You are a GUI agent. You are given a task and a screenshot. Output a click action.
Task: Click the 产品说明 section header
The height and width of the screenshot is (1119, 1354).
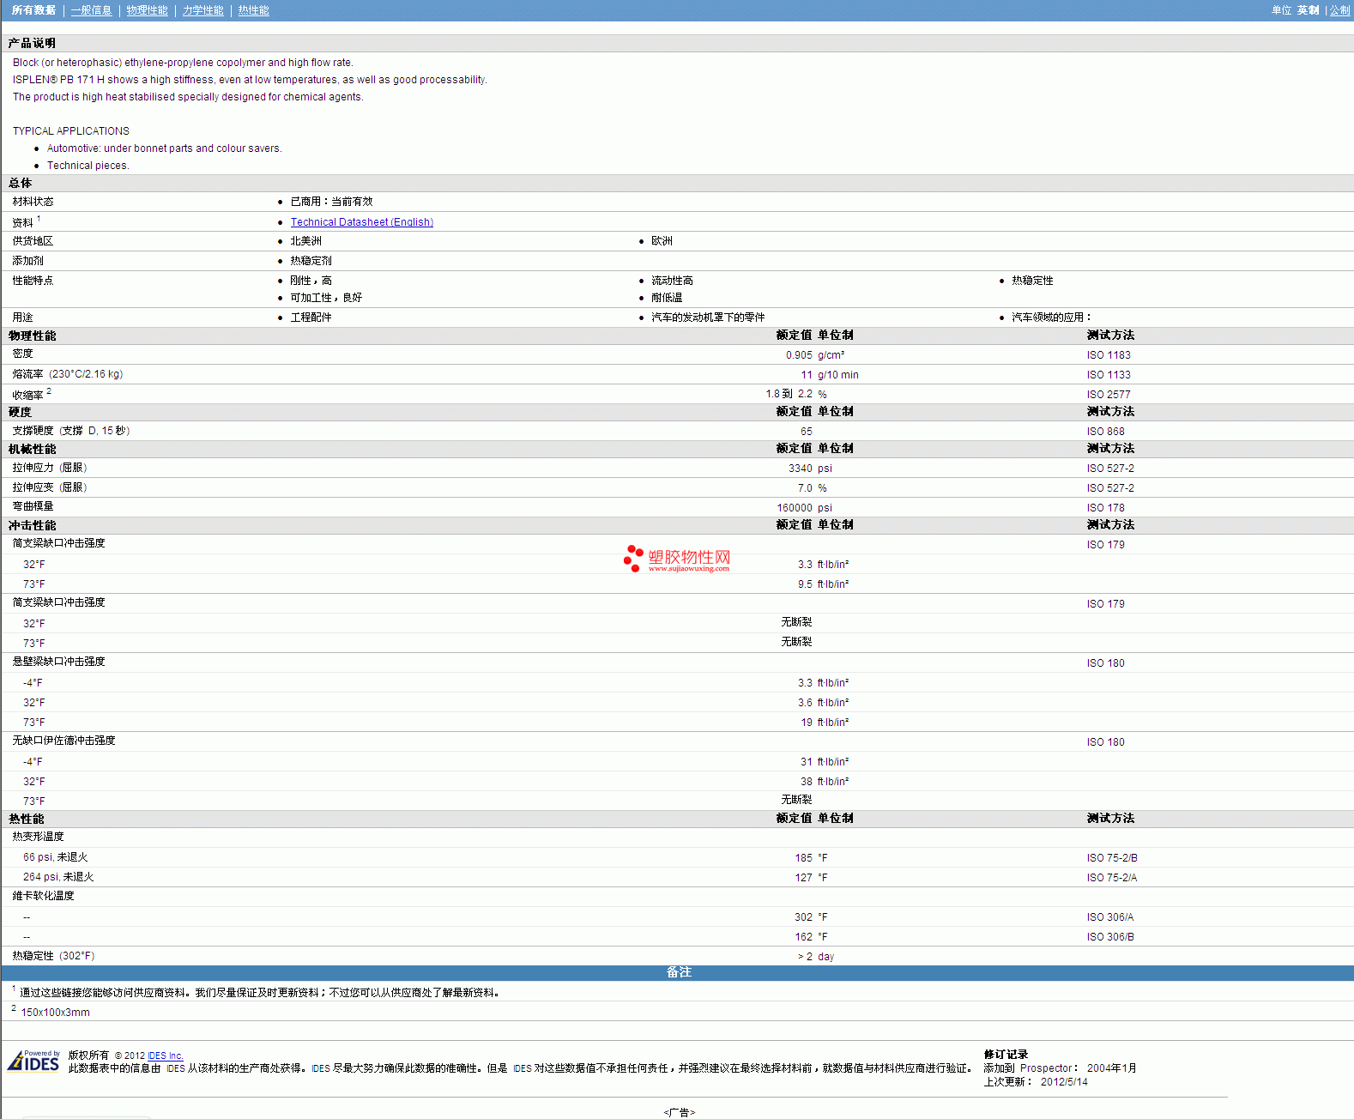pos(32,43)
